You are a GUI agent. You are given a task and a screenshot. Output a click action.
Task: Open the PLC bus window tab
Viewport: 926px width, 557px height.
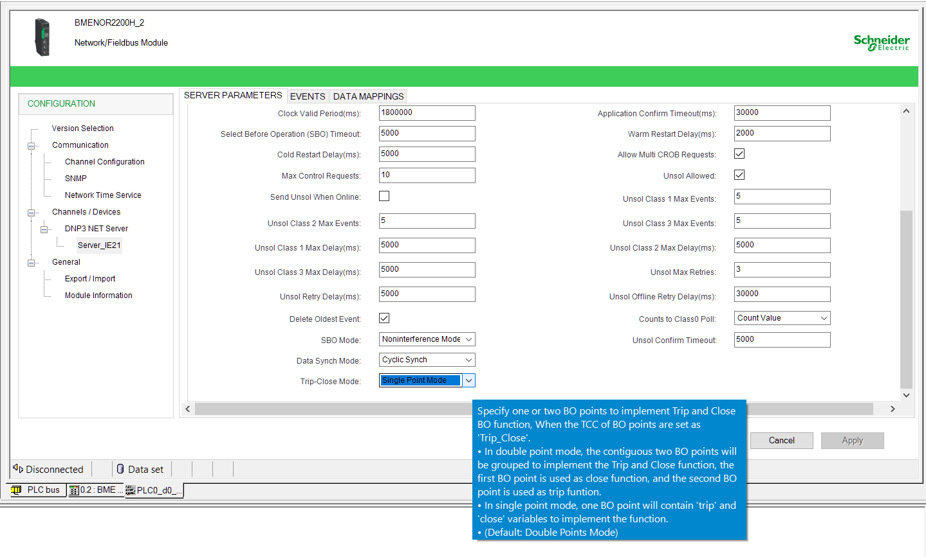[x=37, y=490]
